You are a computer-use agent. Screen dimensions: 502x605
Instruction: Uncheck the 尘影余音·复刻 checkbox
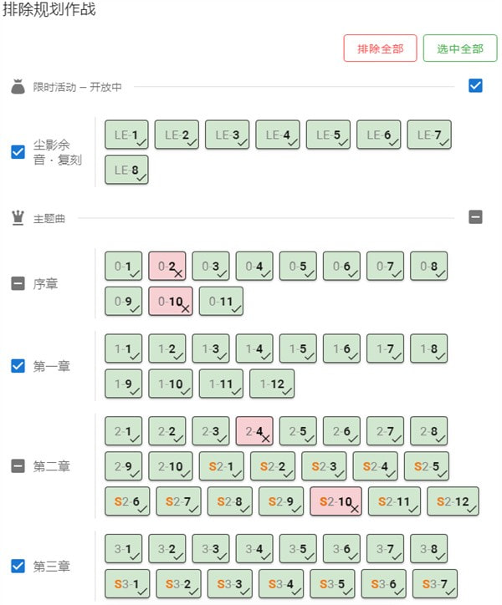(x=18, y=152)
